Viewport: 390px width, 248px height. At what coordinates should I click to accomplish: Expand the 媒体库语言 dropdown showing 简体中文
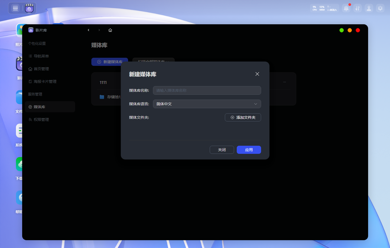(207, 104)
